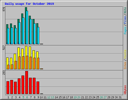Screen dimensions: 128x100
Task: Click day 9 on the x-axis
Action: pos(38,97)
